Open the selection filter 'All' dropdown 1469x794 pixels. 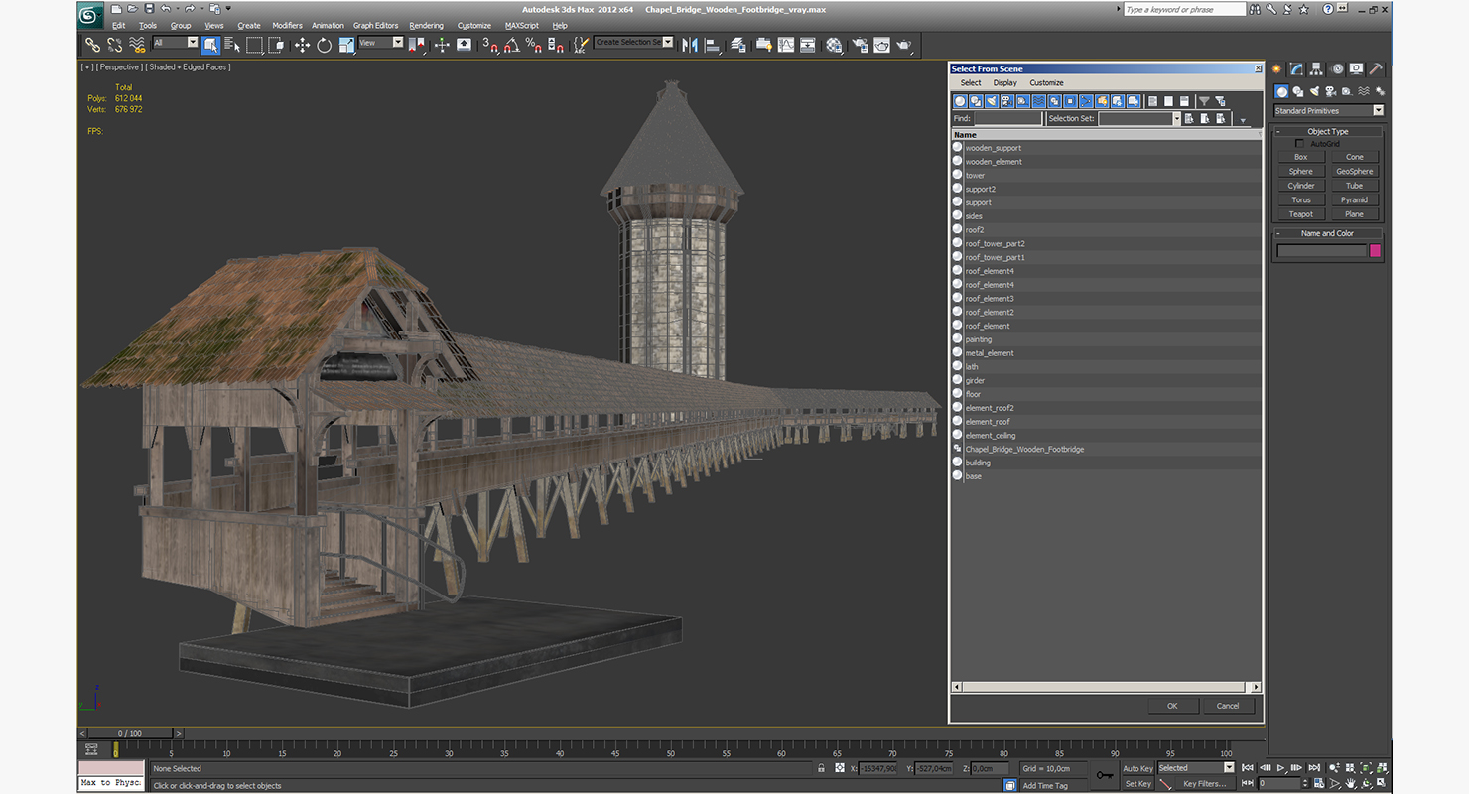pyautogui.click(x=175, y=43)
